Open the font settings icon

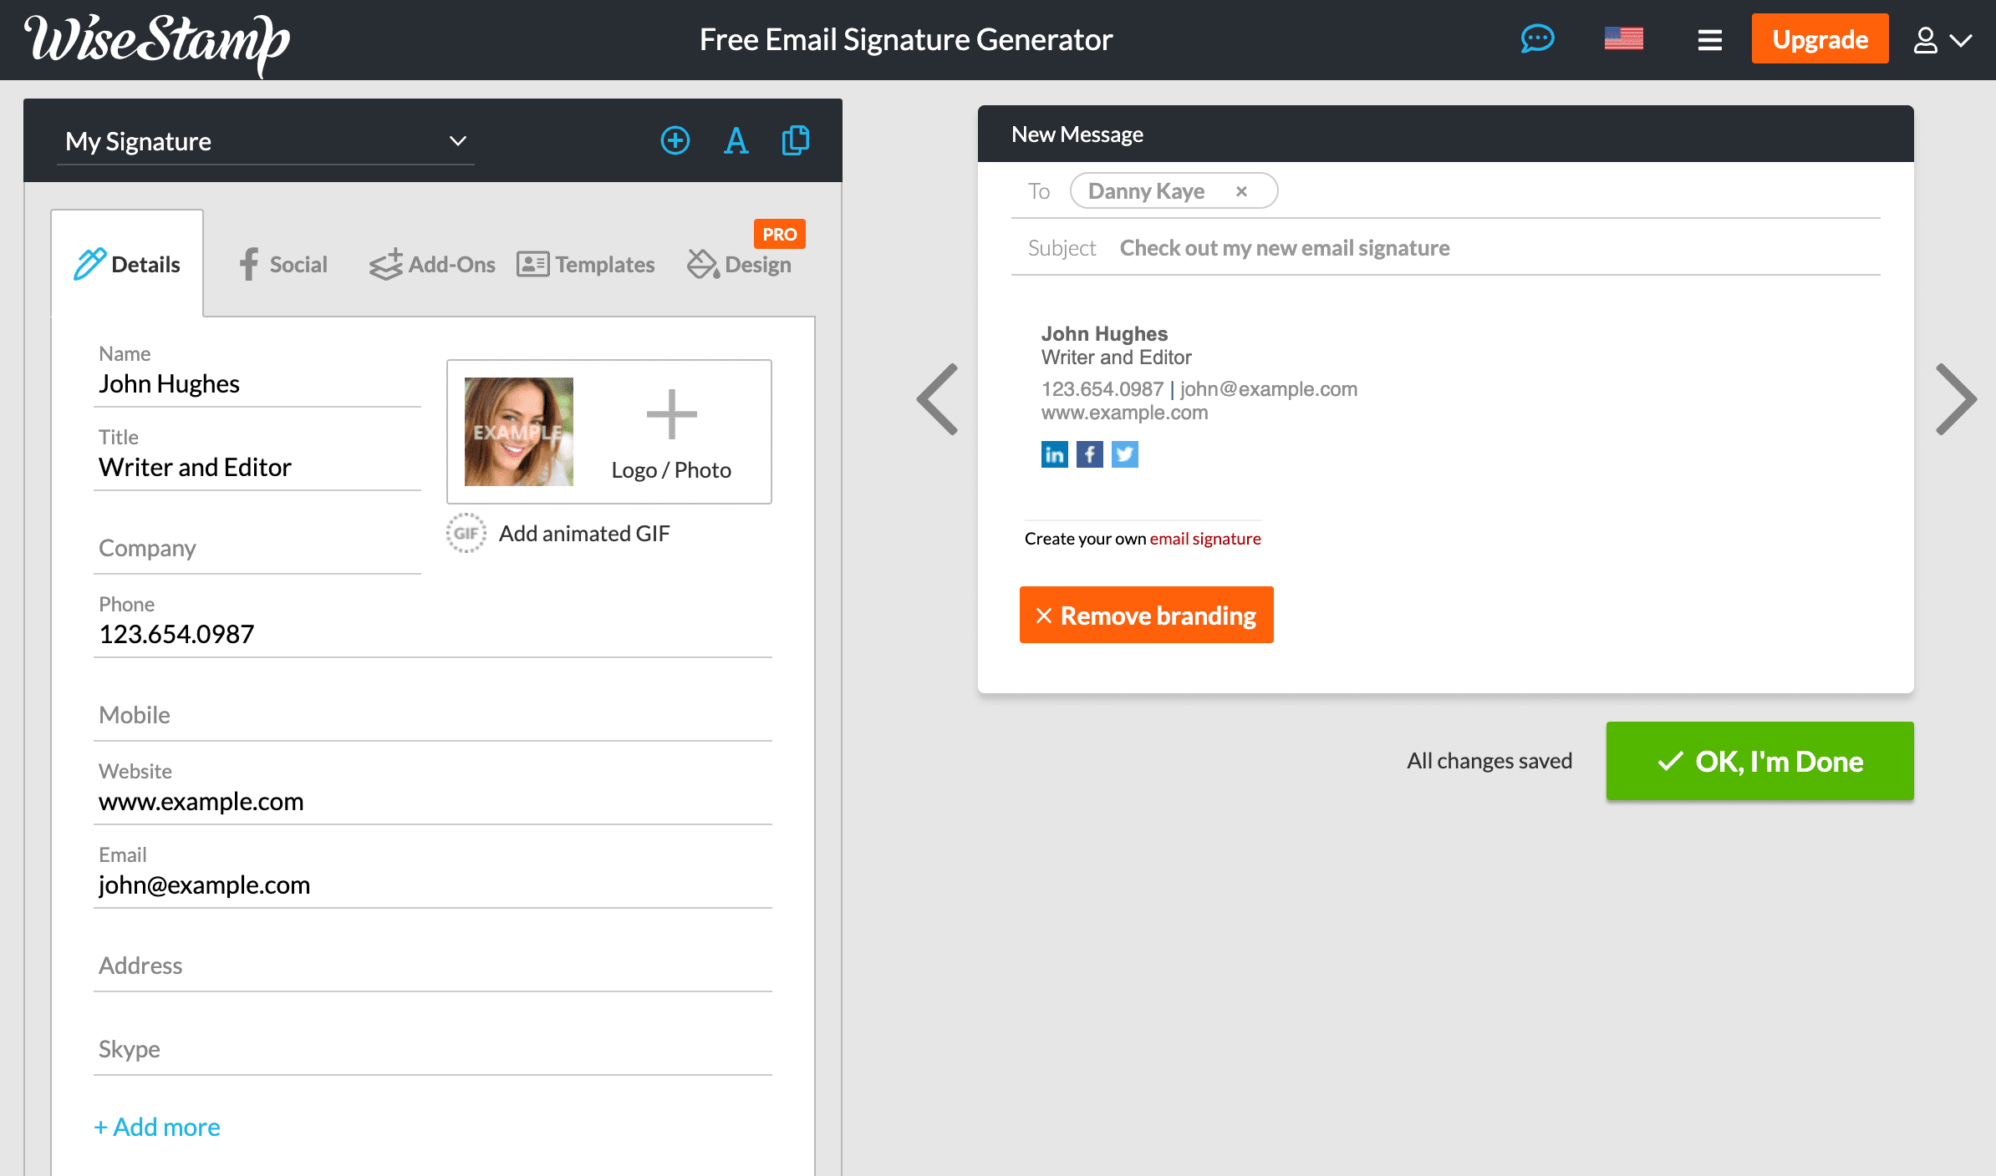point(736,140)
